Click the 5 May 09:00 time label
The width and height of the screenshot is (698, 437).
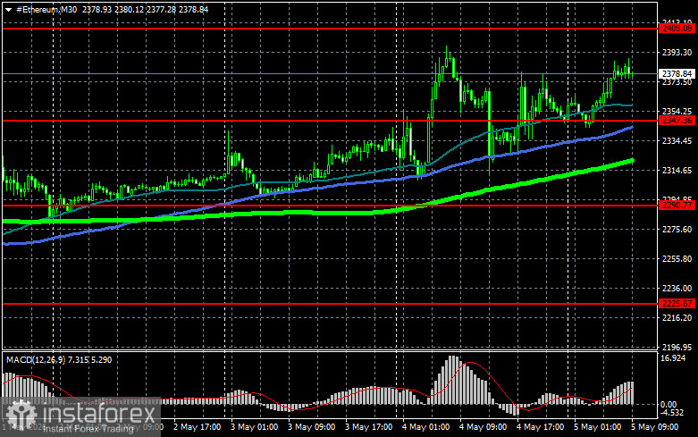pyautogui.click(x=654, y=427)
